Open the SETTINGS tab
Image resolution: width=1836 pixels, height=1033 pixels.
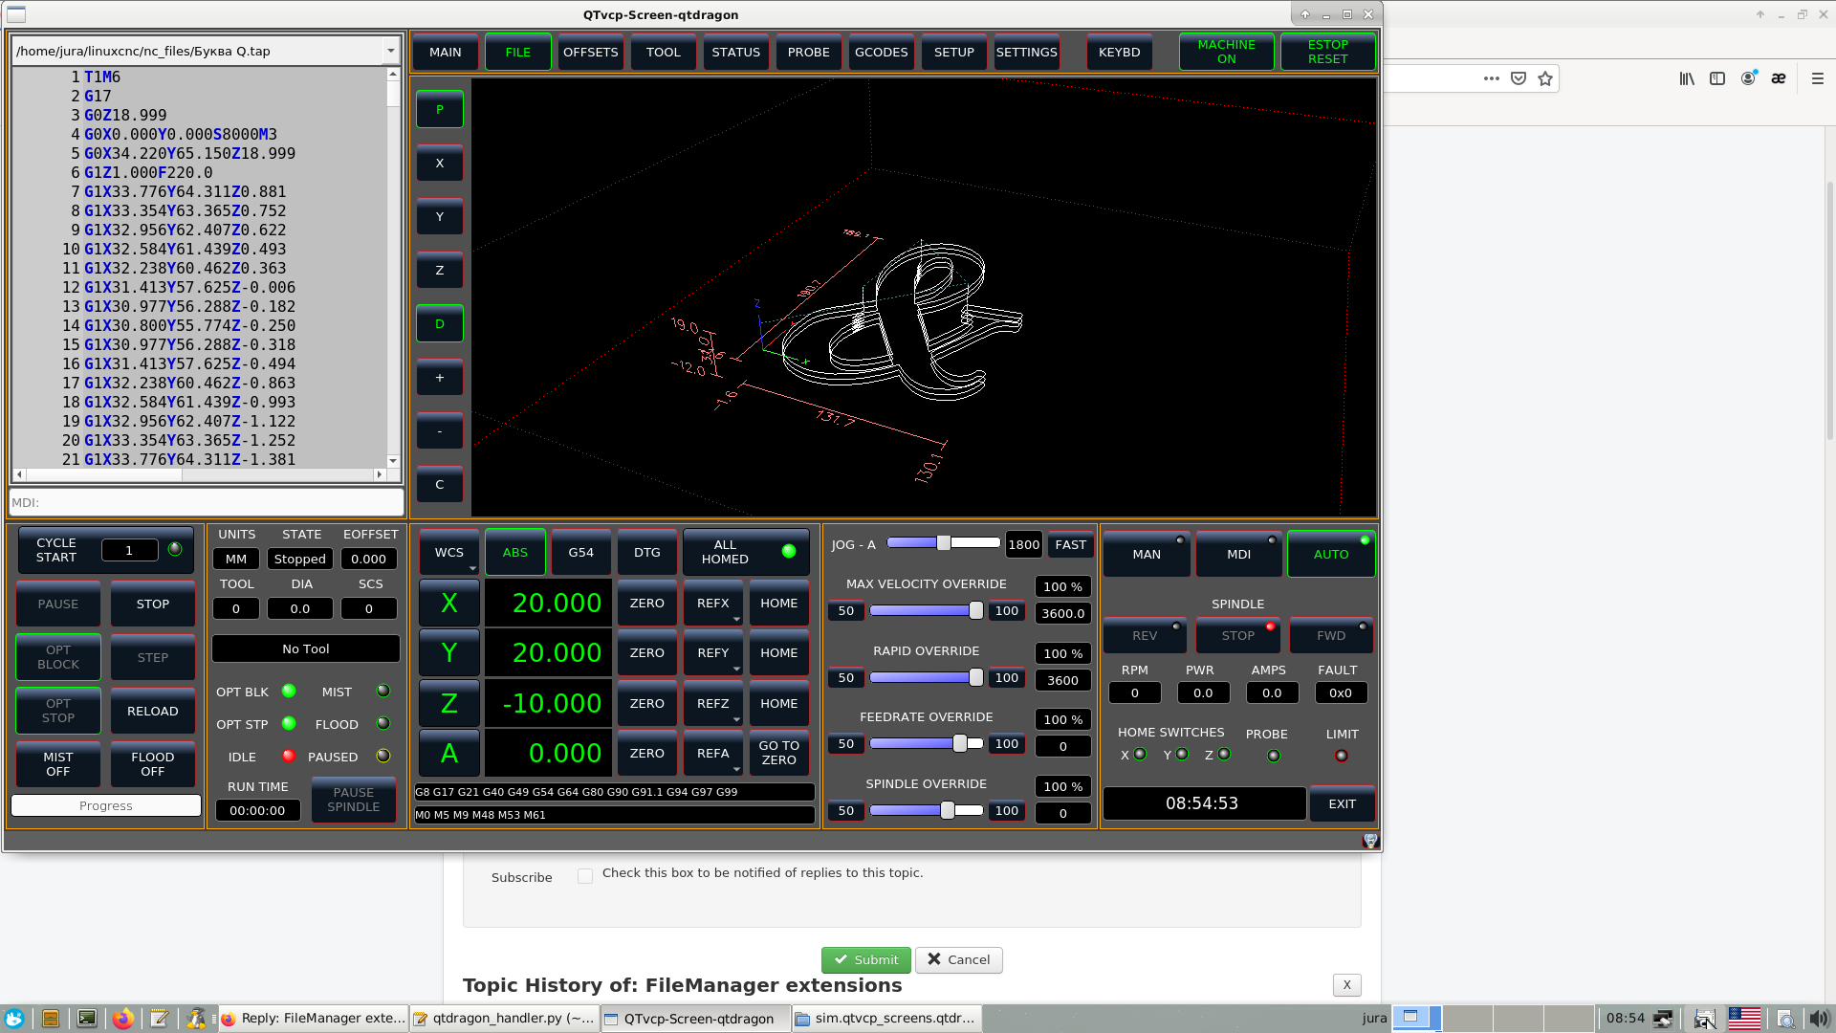pyautogui.click(x=1027, y=52)
